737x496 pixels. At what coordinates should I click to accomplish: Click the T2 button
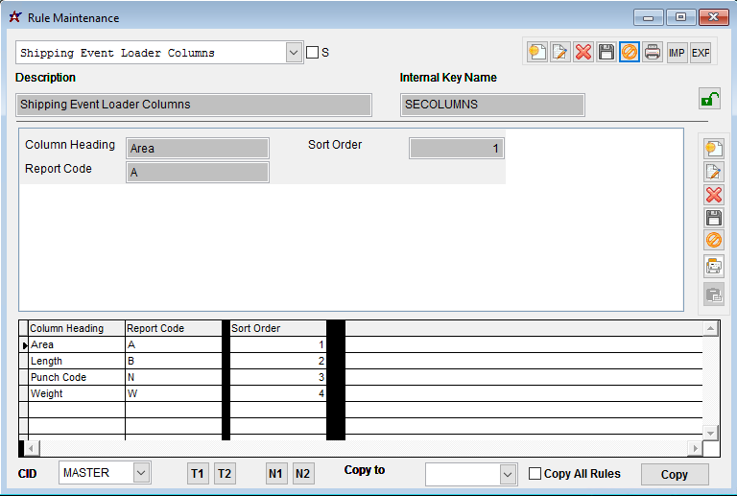point(225,474)
